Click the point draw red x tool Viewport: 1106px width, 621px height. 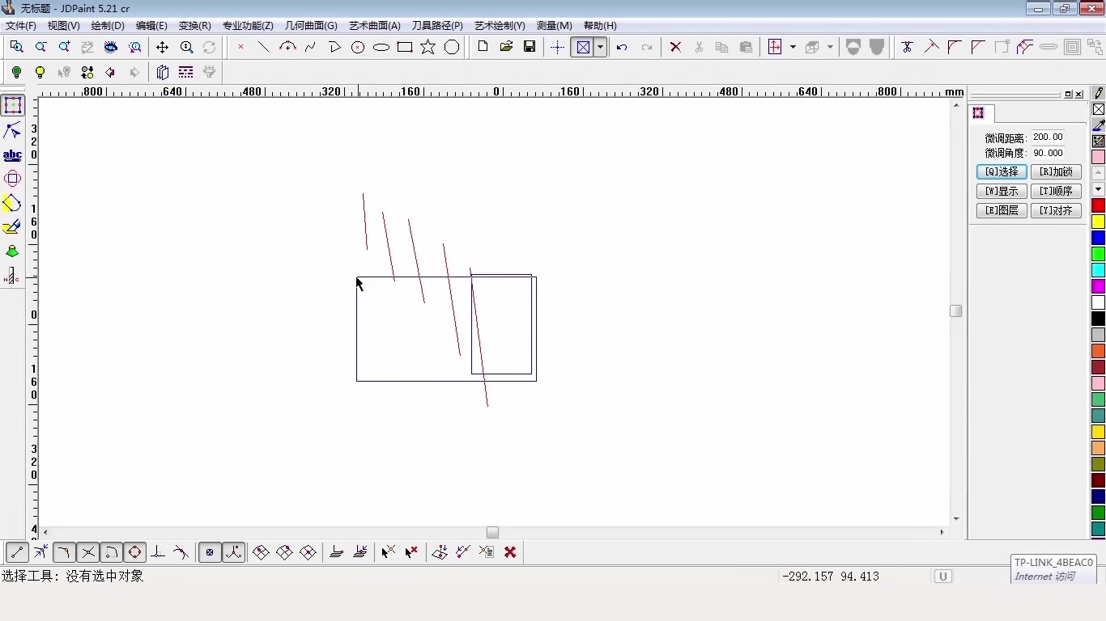pyautogui.click(x=240, y=47)
